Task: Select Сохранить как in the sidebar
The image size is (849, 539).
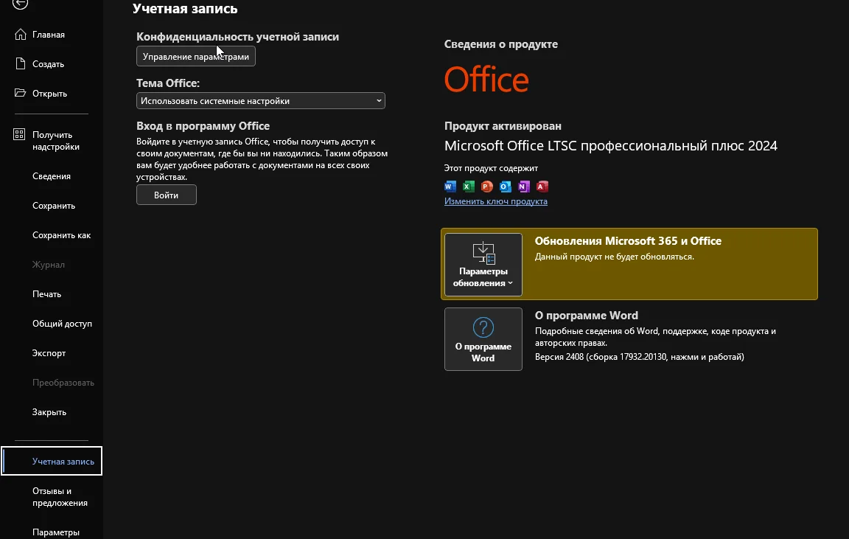Action: pyautogui.click(x=62, y=235)
